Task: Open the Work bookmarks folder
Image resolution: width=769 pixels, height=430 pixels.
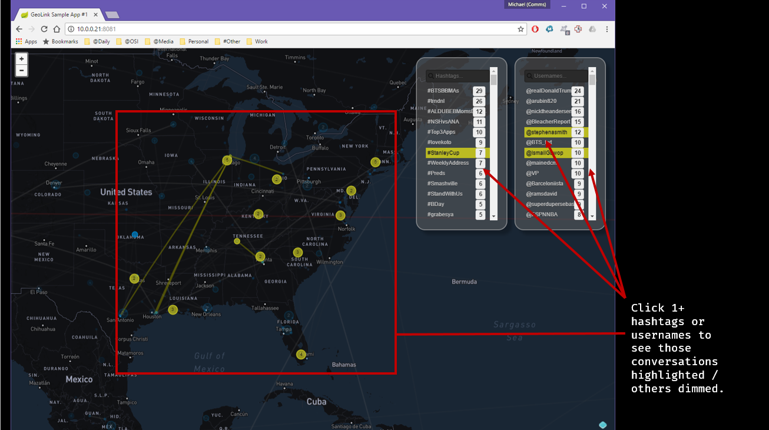Action: [x=257, y=41]
